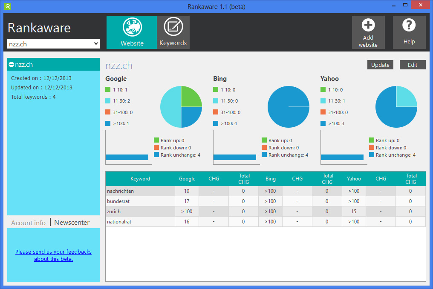Viewport: 433px width, 289px height.
Task: Select the zürich keyword row
Action: [x=266, y=211]
